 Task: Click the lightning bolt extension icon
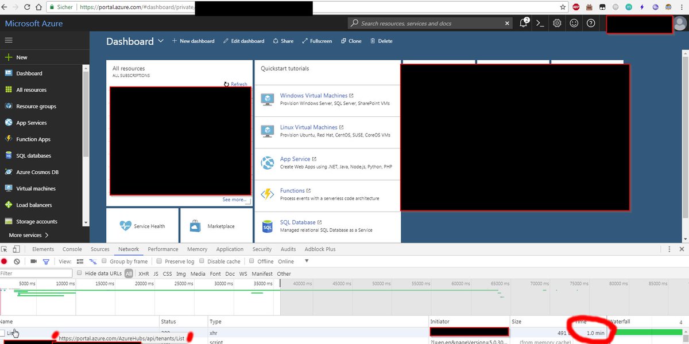pos(641,7)
